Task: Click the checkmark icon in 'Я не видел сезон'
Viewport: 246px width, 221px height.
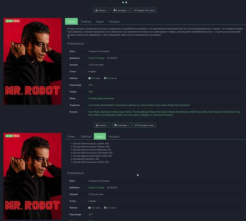Action: pos(136,125)
